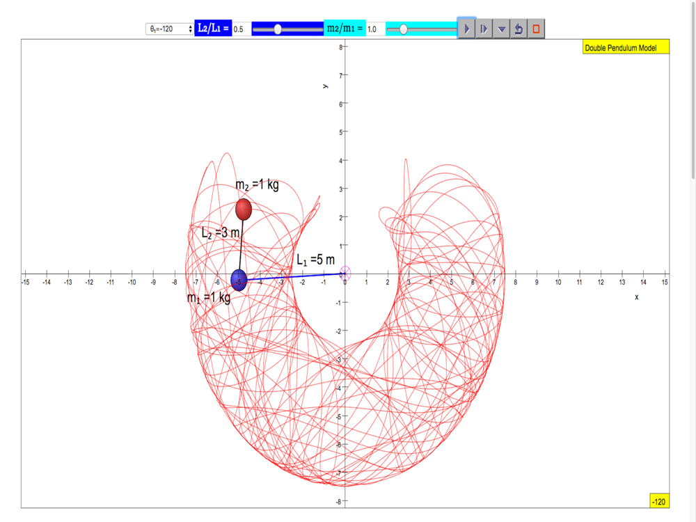Click the "m2/m1 =" cyan label
This screenshot has width=696, height=522.
coord(345,28)
